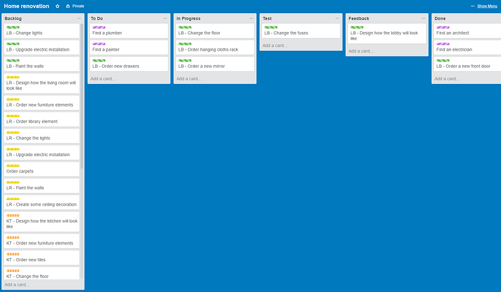Screen dimensions: 501x292
Task: Open the LR - Order library element card
Action: tap(41, 120)
